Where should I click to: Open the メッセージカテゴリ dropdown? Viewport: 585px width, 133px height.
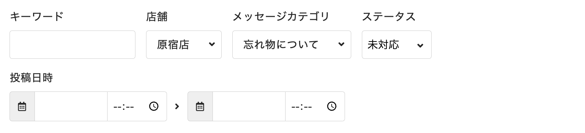(292, 44)
